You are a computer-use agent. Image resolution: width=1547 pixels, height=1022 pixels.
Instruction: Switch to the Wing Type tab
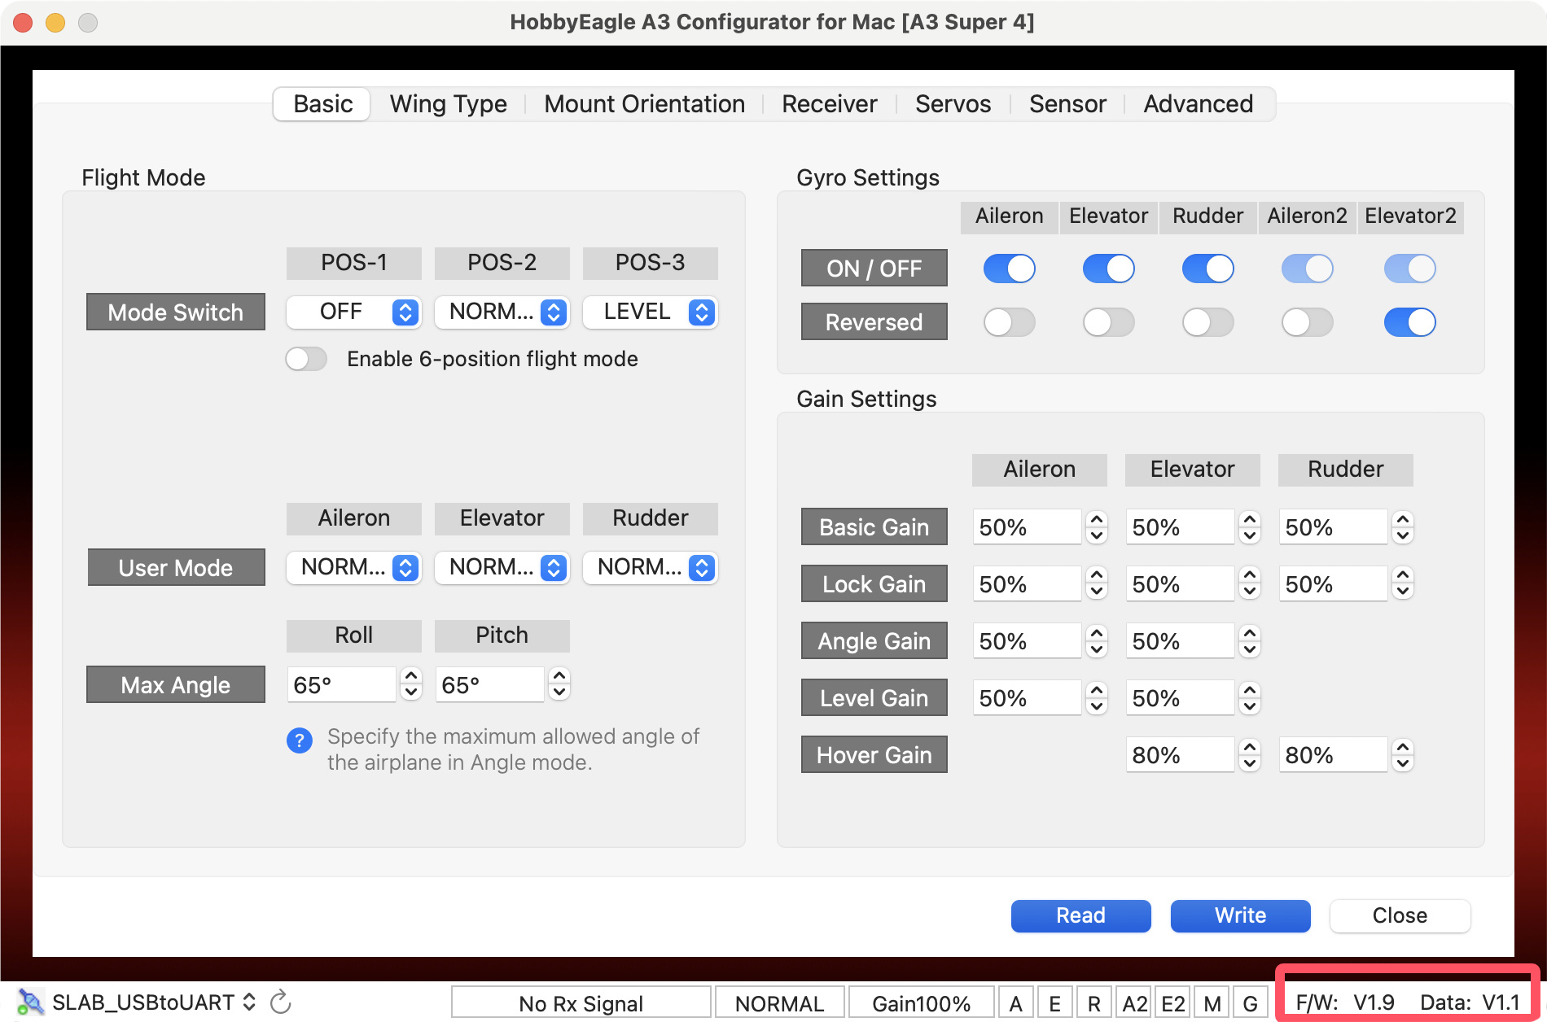(x=448, y=104)
